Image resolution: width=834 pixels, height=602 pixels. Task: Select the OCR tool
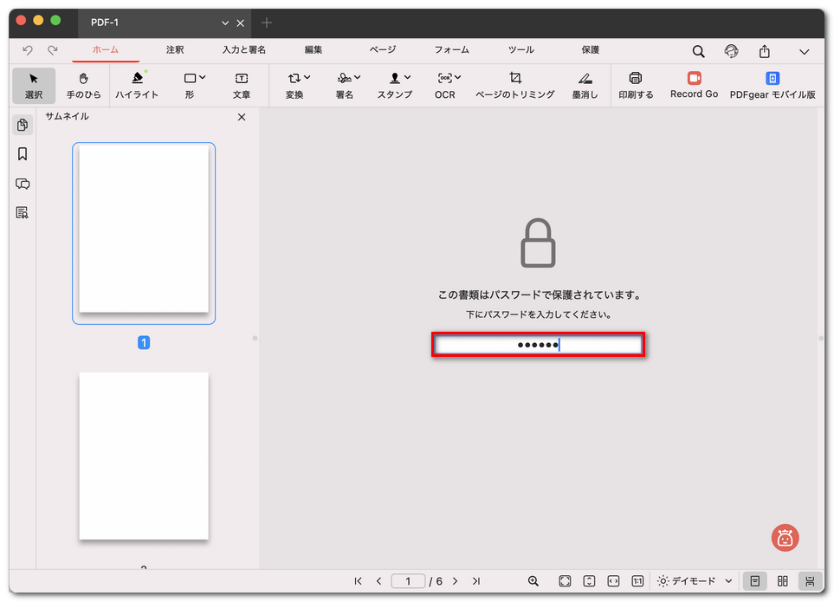click(444, 86)
